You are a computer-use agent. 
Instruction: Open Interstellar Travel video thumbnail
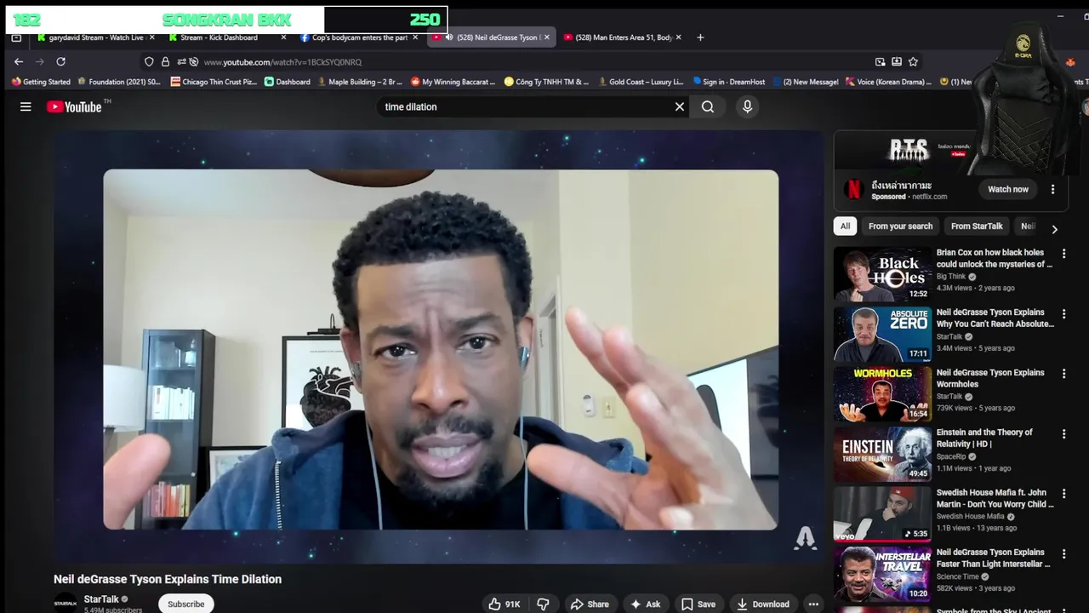coord(882,575)
